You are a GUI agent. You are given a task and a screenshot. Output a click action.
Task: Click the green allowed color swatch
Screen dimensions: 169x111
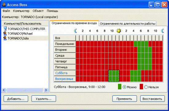[x=120, y=87]
